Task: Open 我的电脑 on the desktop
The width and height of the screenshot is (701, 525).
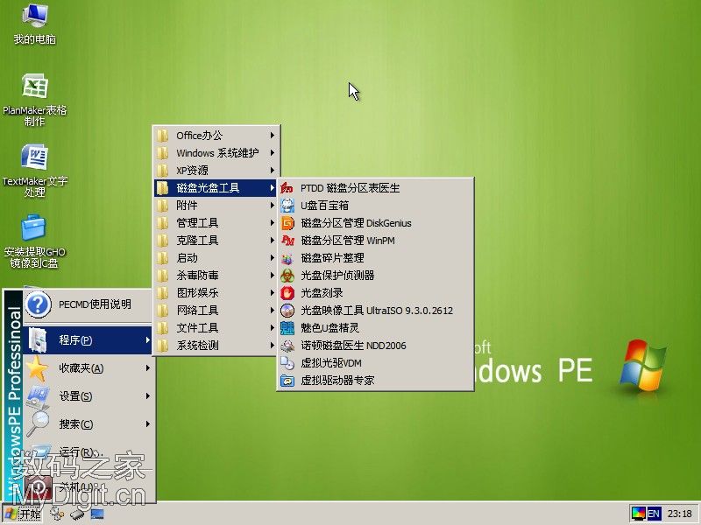Action: tap(33, 22)
